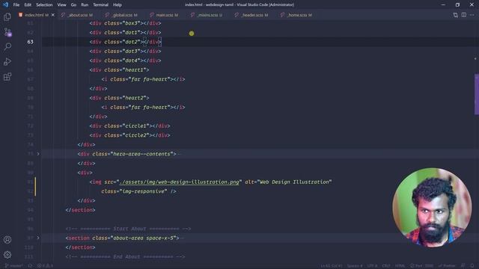Click the class "dot2" code line
This screenshot has height=269, width=479.
125,42
